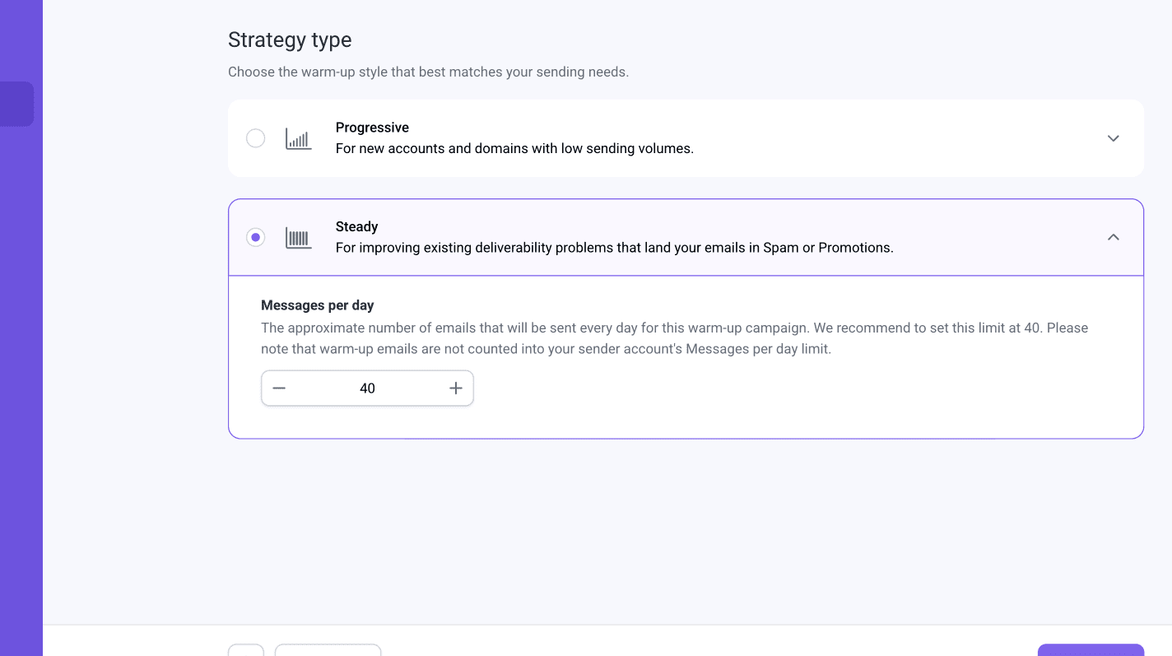Select the Steady strategy radio button
The image size is (1172, 656).
pyautogui.click(x=256, y=237)
